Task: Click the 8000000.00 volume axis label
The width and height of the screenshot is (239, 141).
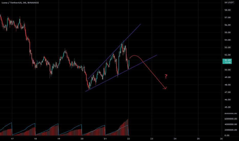Action: coord(231,113)
